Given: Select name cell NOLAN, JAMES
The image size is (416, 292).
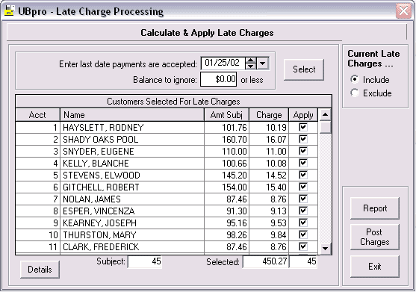Looking at the screenshot, I should [x=132, y=199].
